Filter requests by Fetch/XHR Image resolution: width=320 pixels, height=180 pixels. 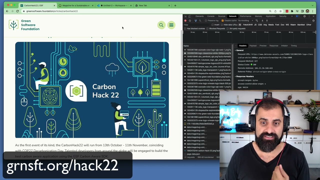[248, 25]
